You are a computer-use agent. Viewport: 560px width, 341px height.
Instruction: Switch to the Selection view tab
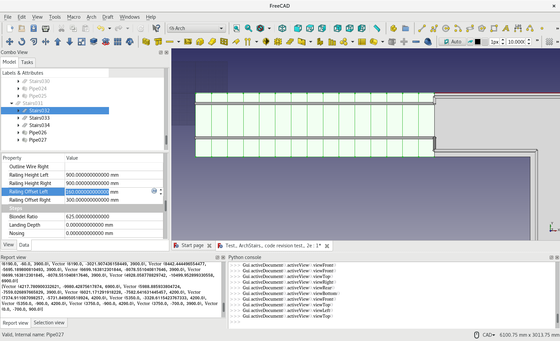point(49,323)
